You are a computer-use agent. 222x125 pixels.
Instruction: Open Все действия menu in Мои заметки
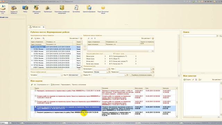pos(217,80)
